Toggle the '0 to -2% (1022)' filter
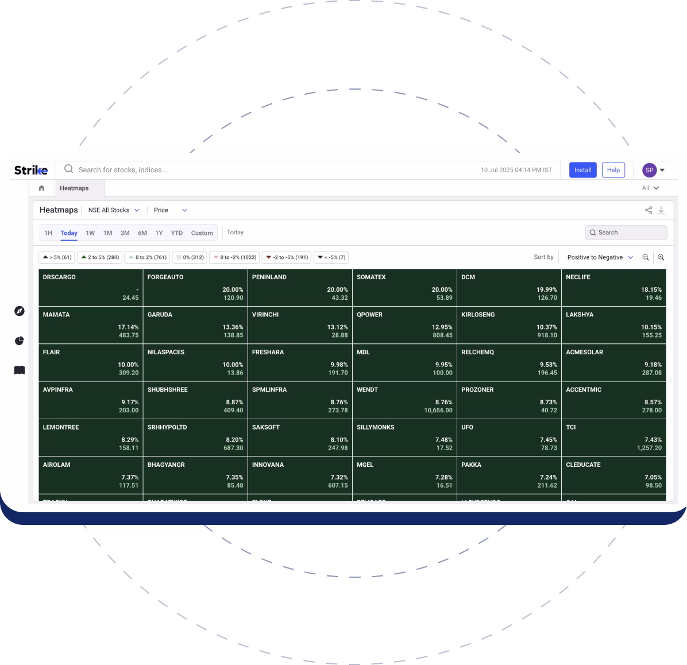This screenshot has width=687, height=665. [x=234, y=257]
